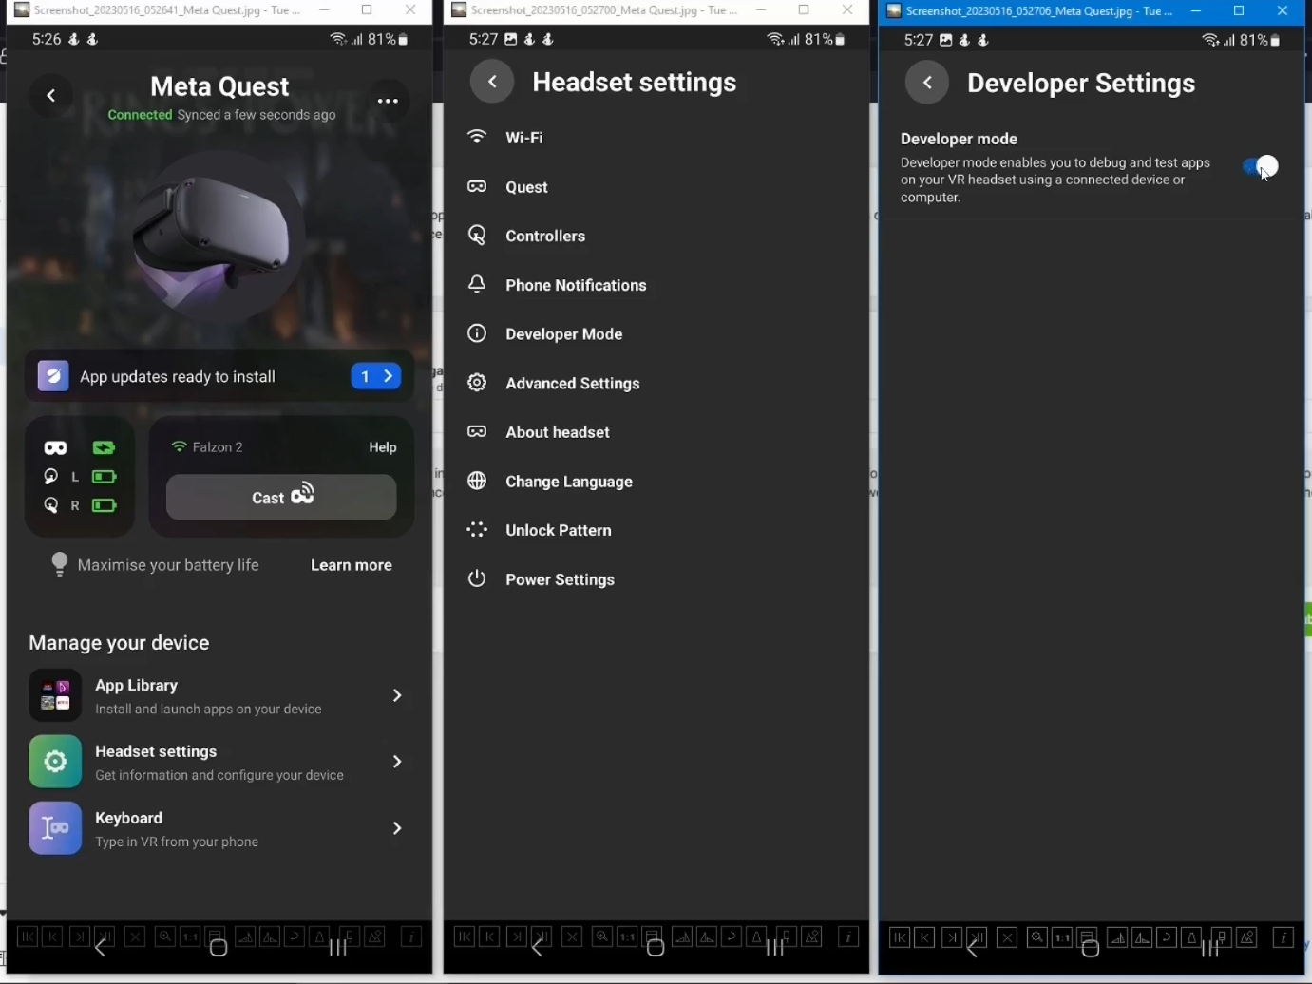1312x984 pixels.
Task: Click the Screenshot_20230516_052641 window title
Action: [167, 10]
